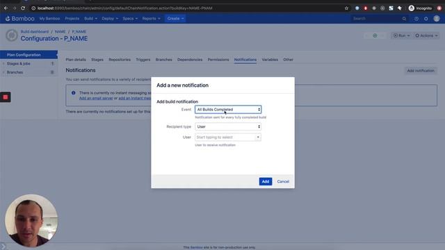Follow Add an email server link
445x250 pixels.
(96, 98)
